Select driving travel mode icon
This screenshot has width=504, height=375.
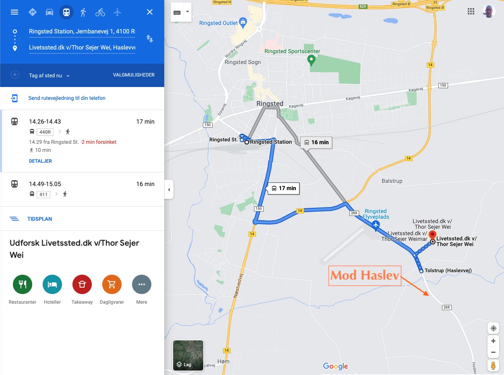pos(50,12)
